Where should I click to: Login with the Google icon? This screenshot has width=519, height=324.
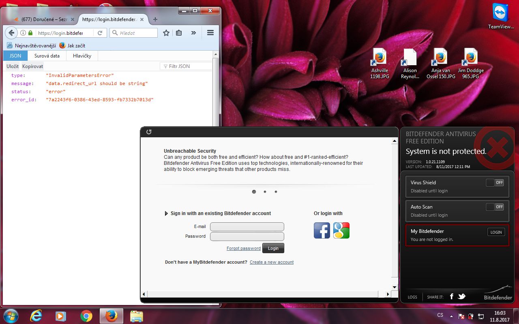(x=341, y=230)
